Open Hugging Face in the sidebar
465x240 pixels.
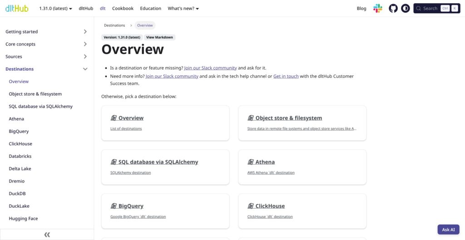coord(23,219)
